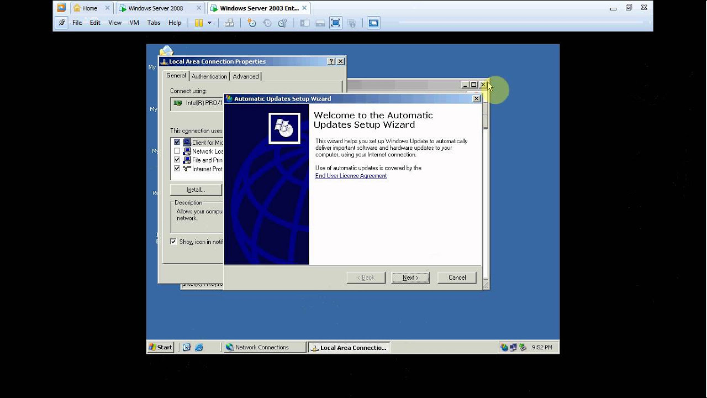The image size is (707, 398).
Task: Click the Help question mark in Properties title bar
Action: click(331, 61)
